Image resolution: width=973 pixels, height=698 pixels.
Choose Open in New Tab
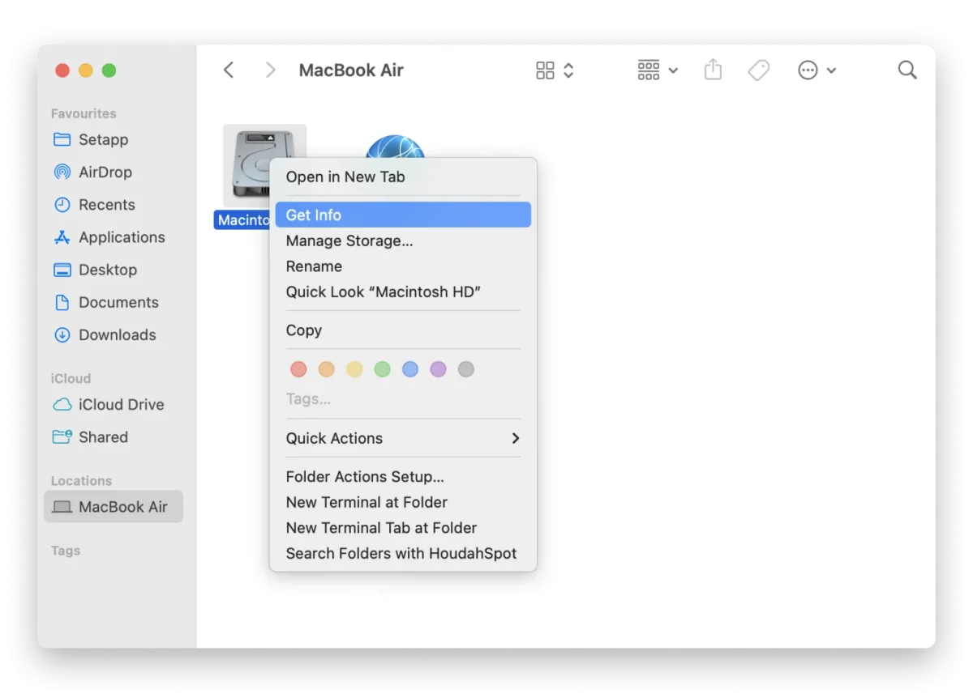tap(403, 177)
